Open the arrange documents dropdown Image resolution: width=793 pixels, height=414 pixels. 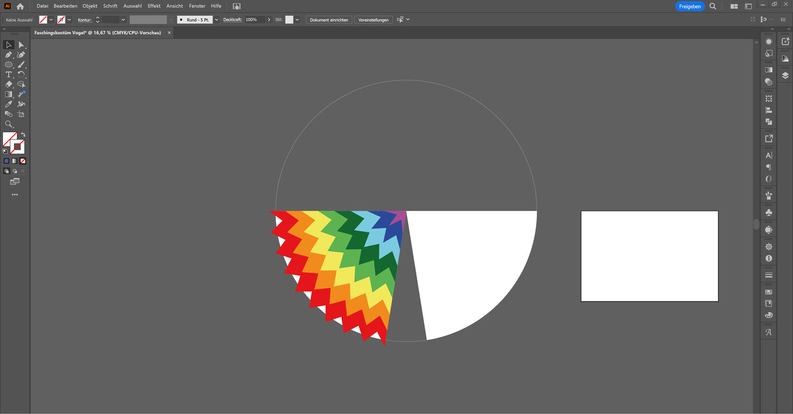point(734,6)
